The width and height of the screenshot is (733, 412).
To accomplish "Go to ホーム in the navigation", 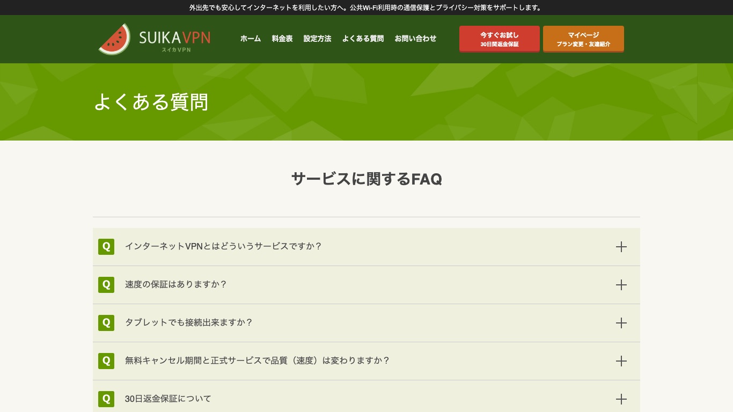I will click(251, 39).
